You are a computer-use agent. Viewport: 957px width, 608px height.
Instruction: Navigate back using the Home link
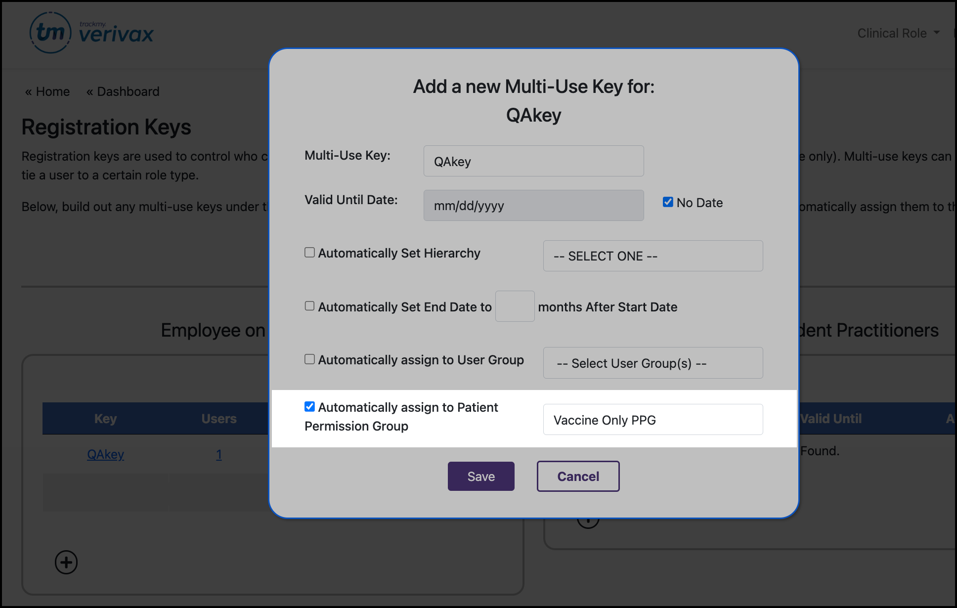(47, 91)
